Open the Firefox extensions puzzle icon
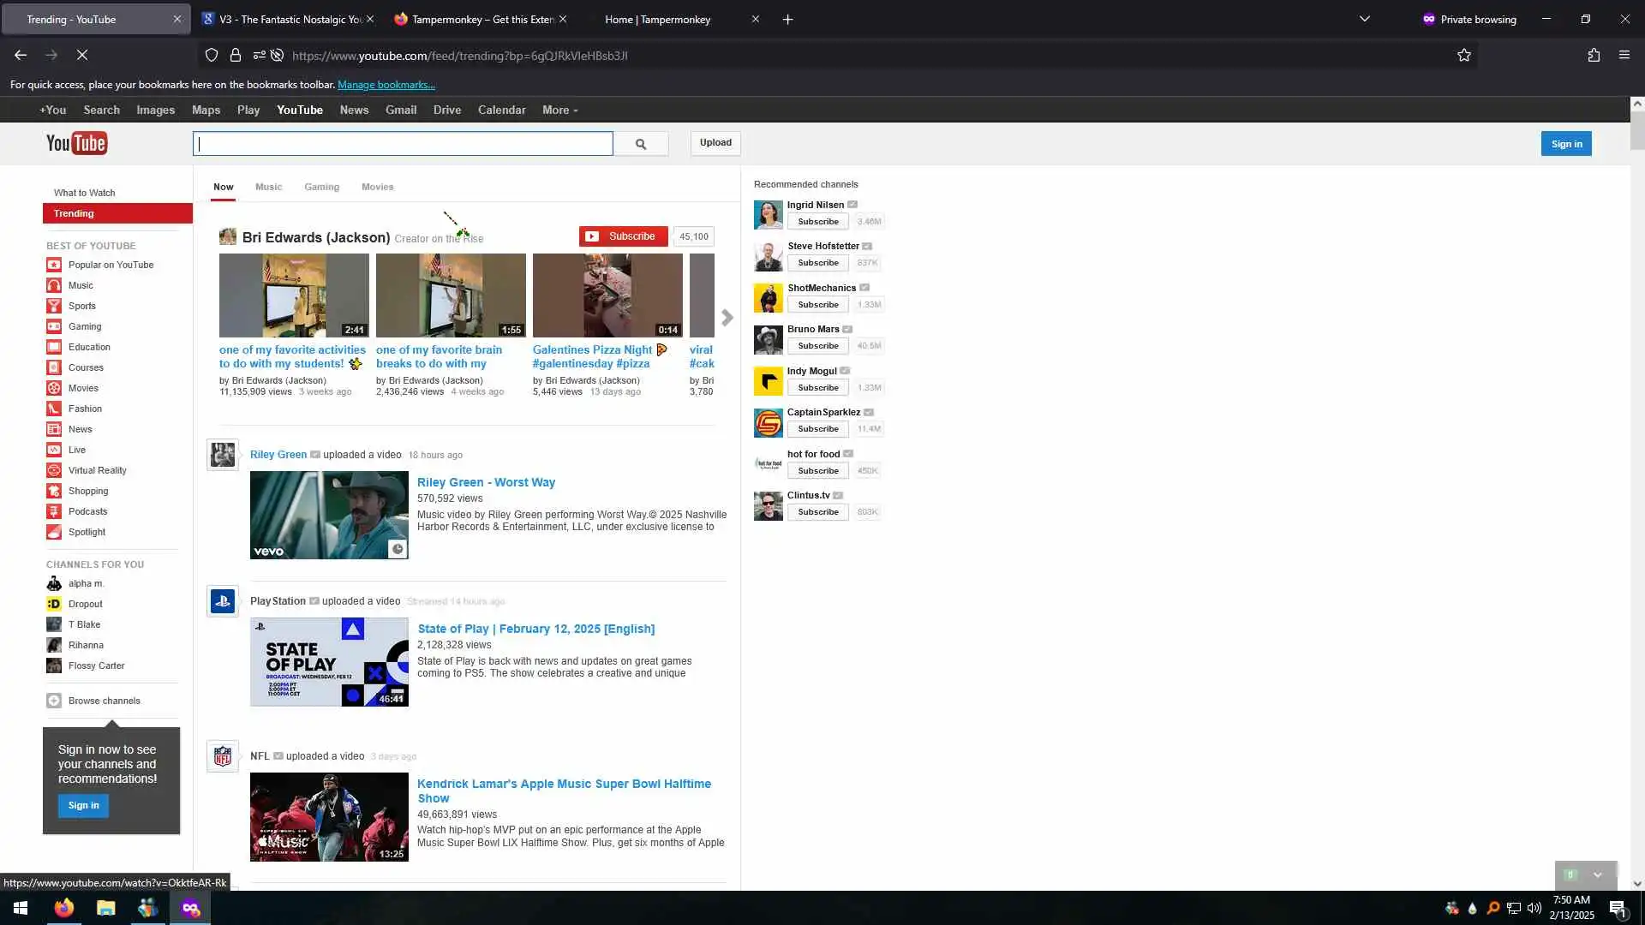The height and width of the screenshot is (925, 1645). (x=1594, y=56)
